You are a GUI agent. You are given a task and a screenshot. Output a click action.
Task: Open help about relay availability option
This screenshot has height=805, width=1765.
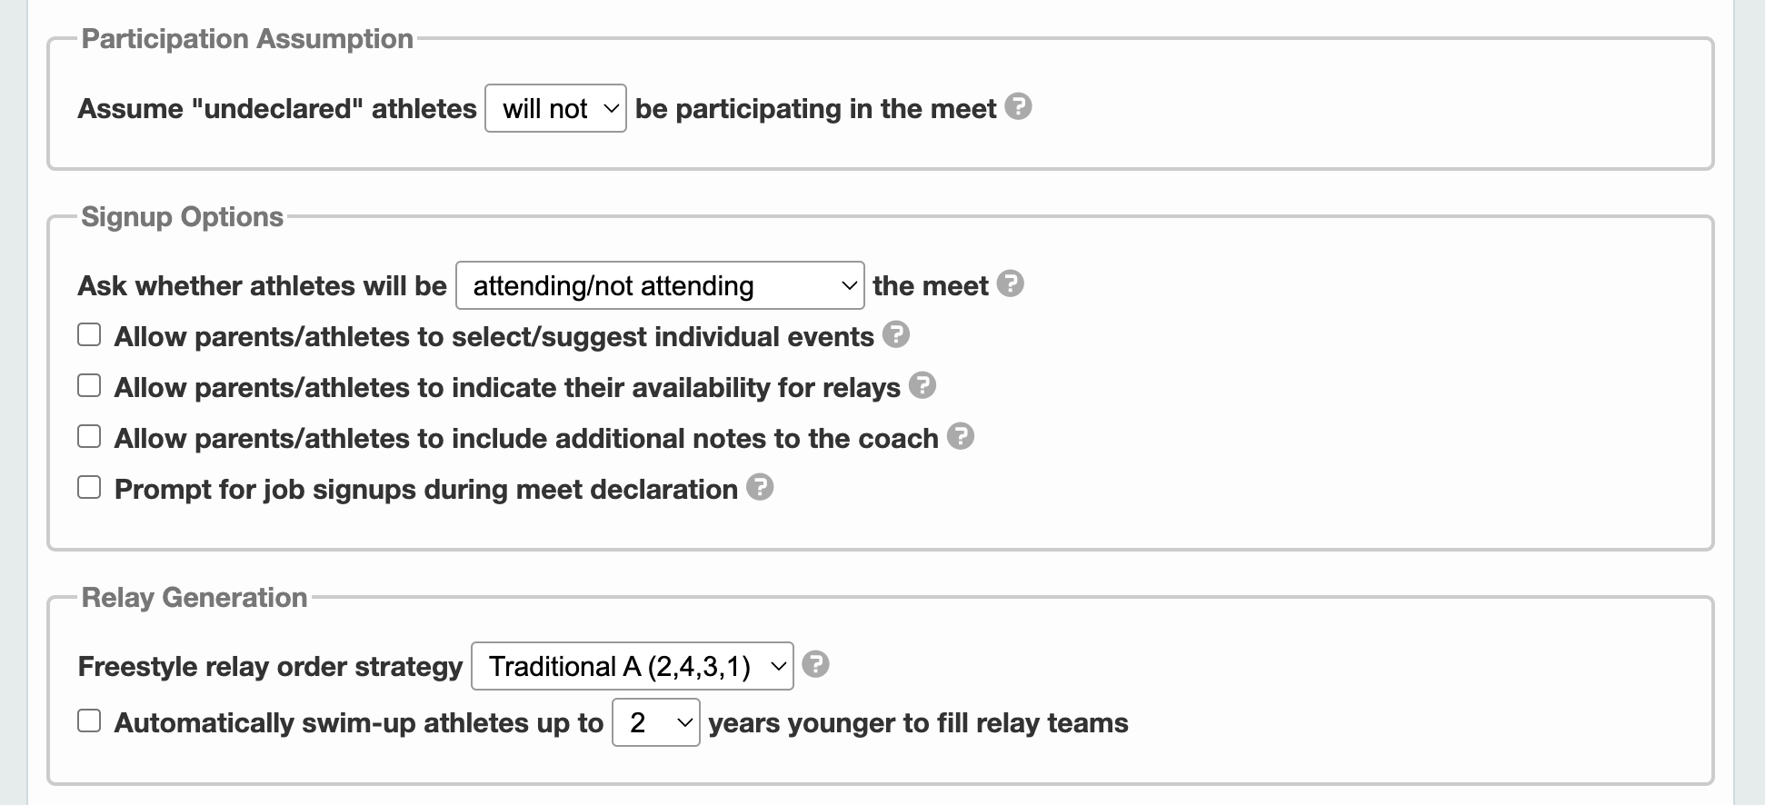coord(922,386)
